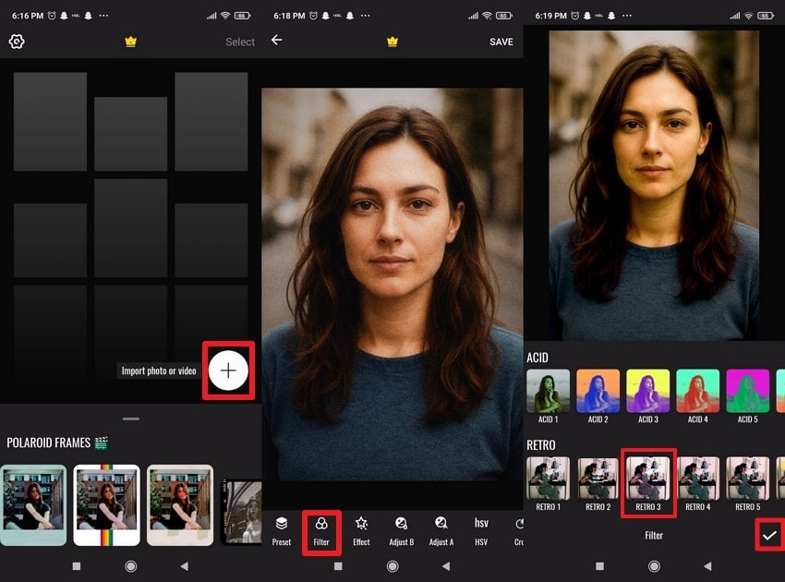Image resolution: width=785 pixels, height=582 pixels.
Task: Tap the portrait preview in the filter screen
Action: tap(654, 186)
